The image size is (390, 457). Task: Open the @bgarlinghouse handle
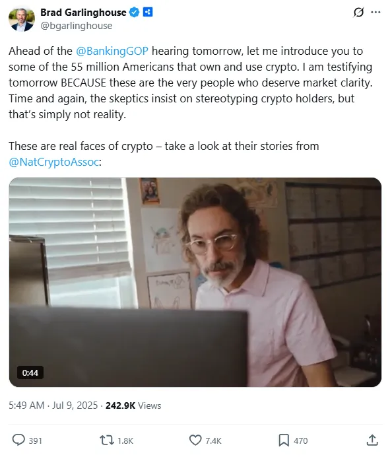coord(77,26)
